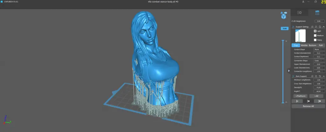
Task: Click the Auto Support section flag icon
Action: tap(293, 76)
